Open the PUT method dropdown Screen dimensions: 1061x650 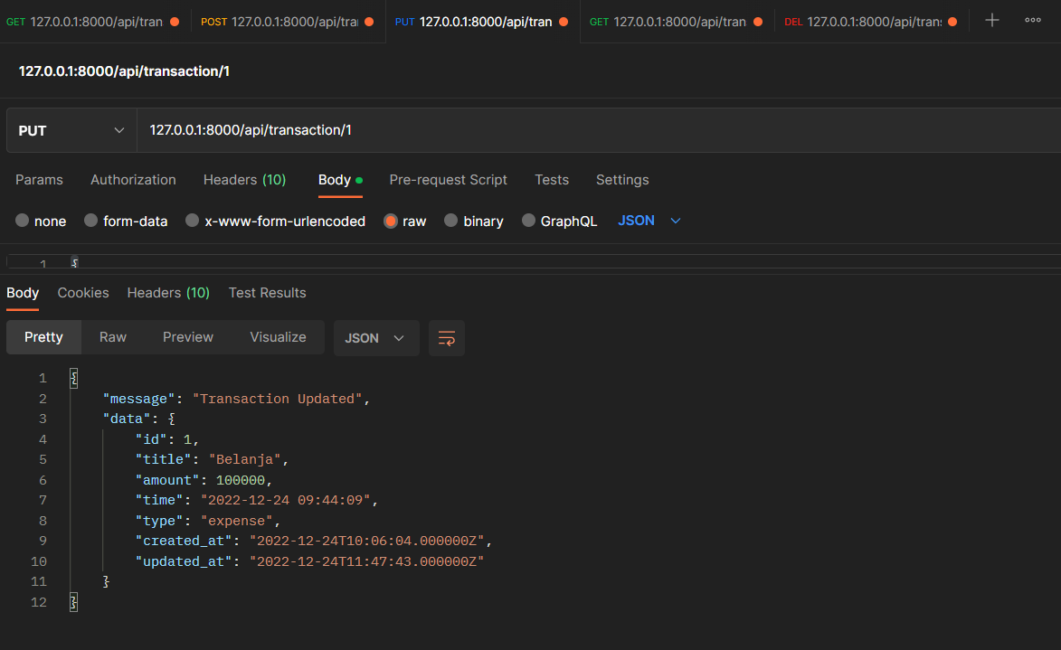(71, 130)
